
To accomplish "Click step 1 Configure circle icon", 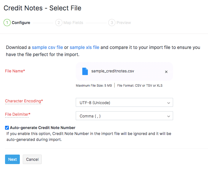I will (x=7, y=23).
